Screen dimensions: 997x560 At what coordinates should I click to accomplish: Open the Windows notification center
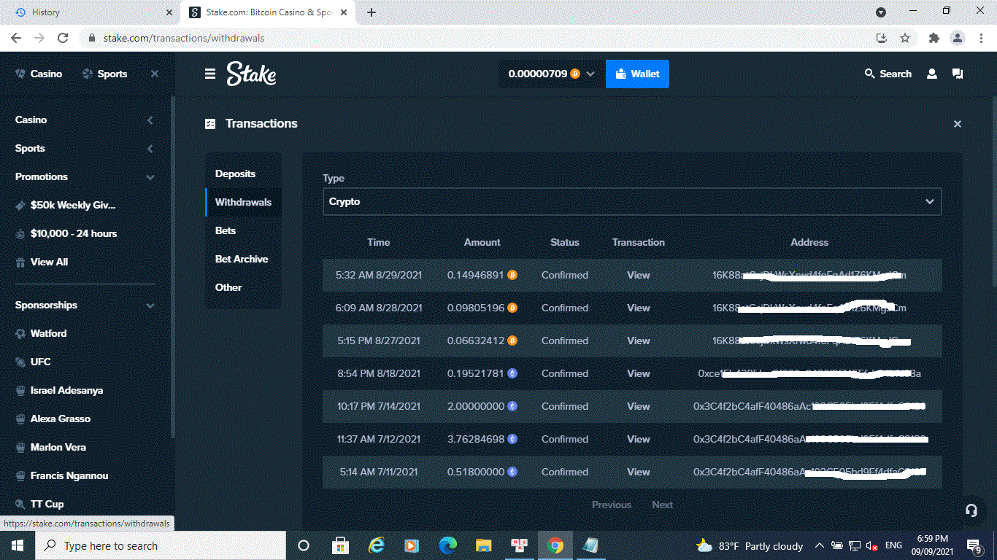click(974, 545)
